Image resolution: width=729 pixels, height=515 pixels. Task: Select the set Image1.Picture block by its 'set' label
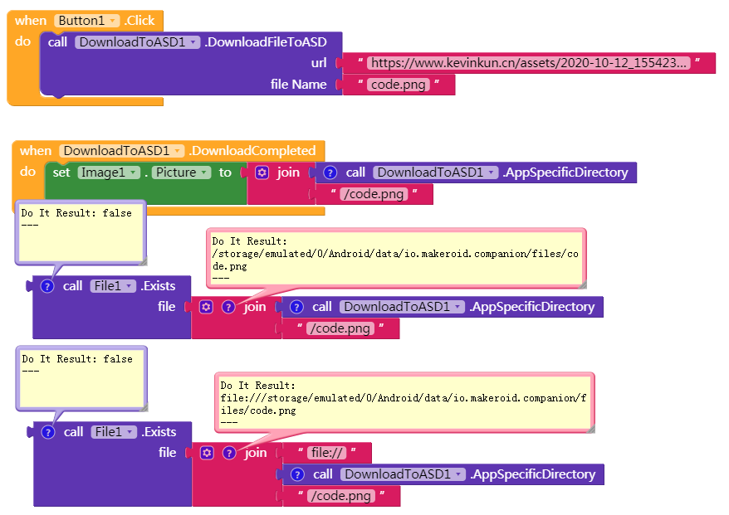(x=61, y=172)
